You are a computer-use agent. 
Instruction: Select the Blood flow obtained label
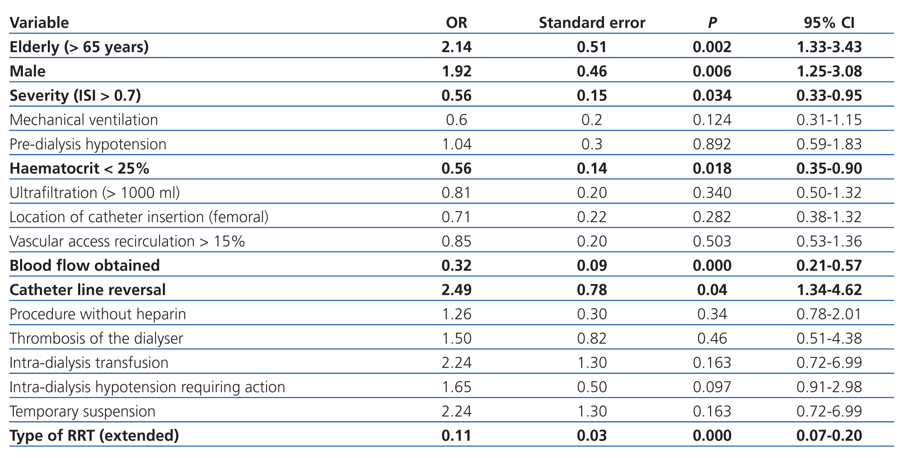point(84,265)
